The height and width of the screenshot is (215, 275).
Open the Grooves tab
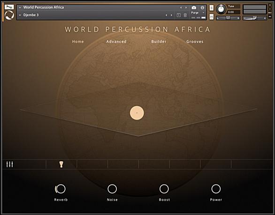pyautogui.click(x=195, y=42)
